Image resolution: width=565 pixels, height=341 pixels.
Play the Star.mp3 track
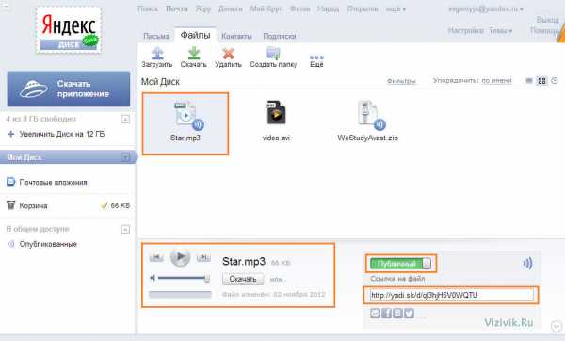[180, 257]
